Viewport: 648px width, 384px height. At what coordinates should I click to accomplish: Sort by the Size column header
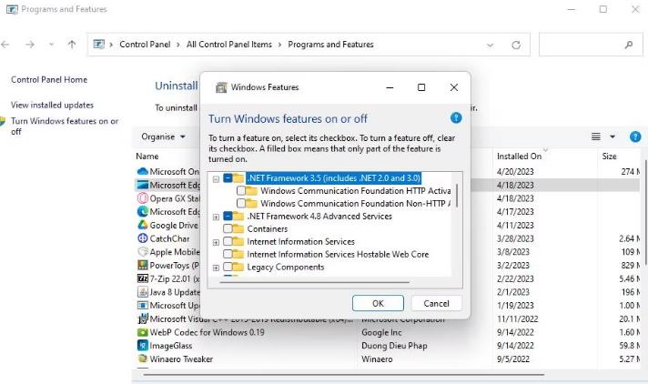click(609, 157)
